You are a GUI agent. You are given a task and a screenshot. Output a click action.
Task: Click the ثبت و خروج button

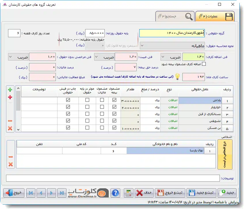pos(170,193)
